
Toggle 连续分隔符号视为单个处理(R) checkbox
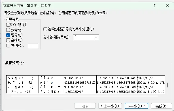pyautogui.click(x=45, y=29)
